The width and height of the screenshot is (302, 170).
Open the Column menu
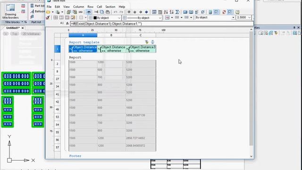point(79,7)
